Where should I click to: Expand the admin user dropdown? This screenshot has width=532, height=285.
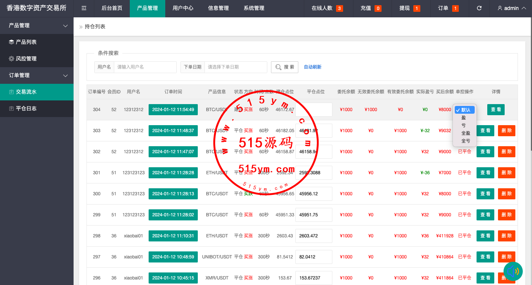click(x=512, y=8)
